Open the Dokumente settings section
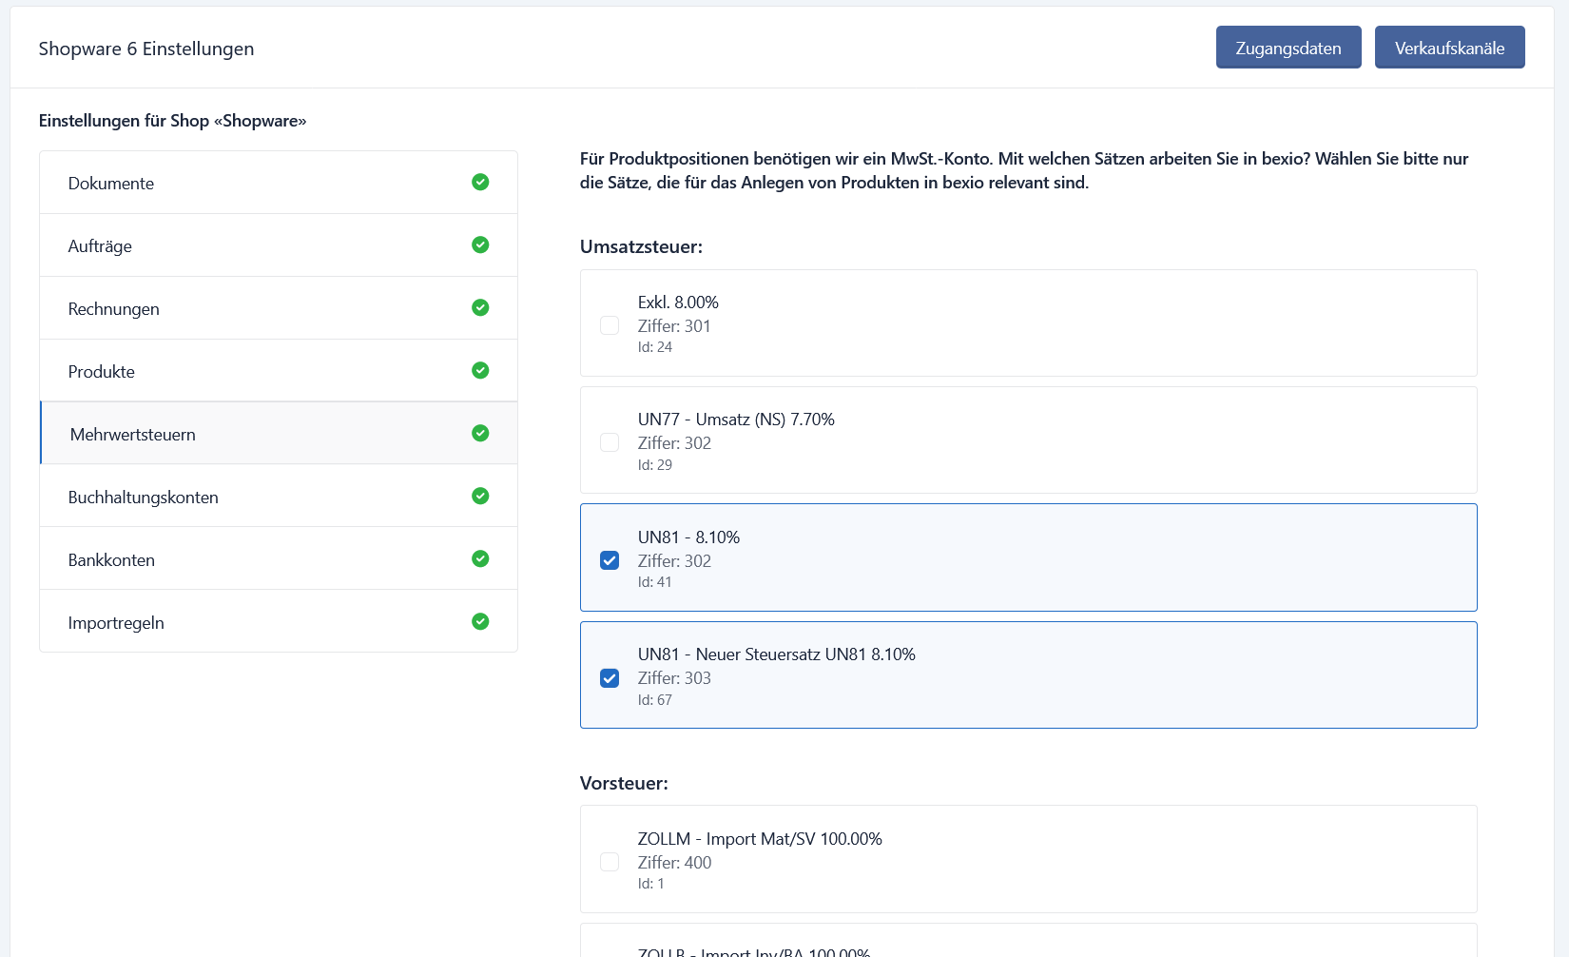Image resolution: width=1569 pixels, height=957 pixels. [x=111, y=184]
